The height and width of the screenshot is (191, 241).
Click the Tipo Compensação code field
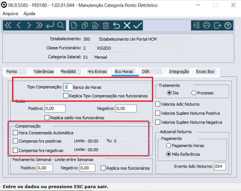[x=68, y=87]
